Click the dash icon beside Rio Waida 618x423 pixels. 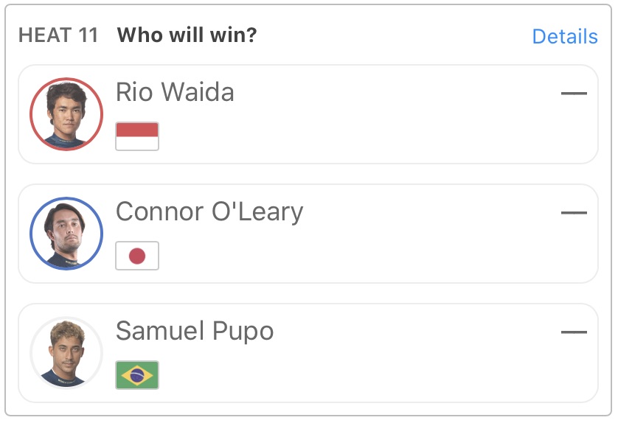click(574, 94)
